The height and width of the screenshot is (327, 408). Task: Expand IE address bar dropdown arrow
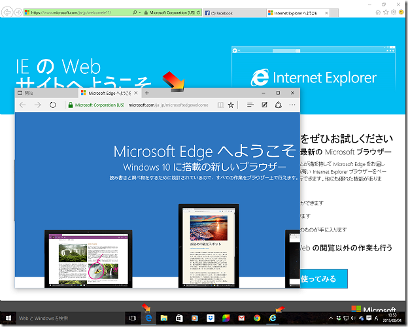[x=140, y=12]
